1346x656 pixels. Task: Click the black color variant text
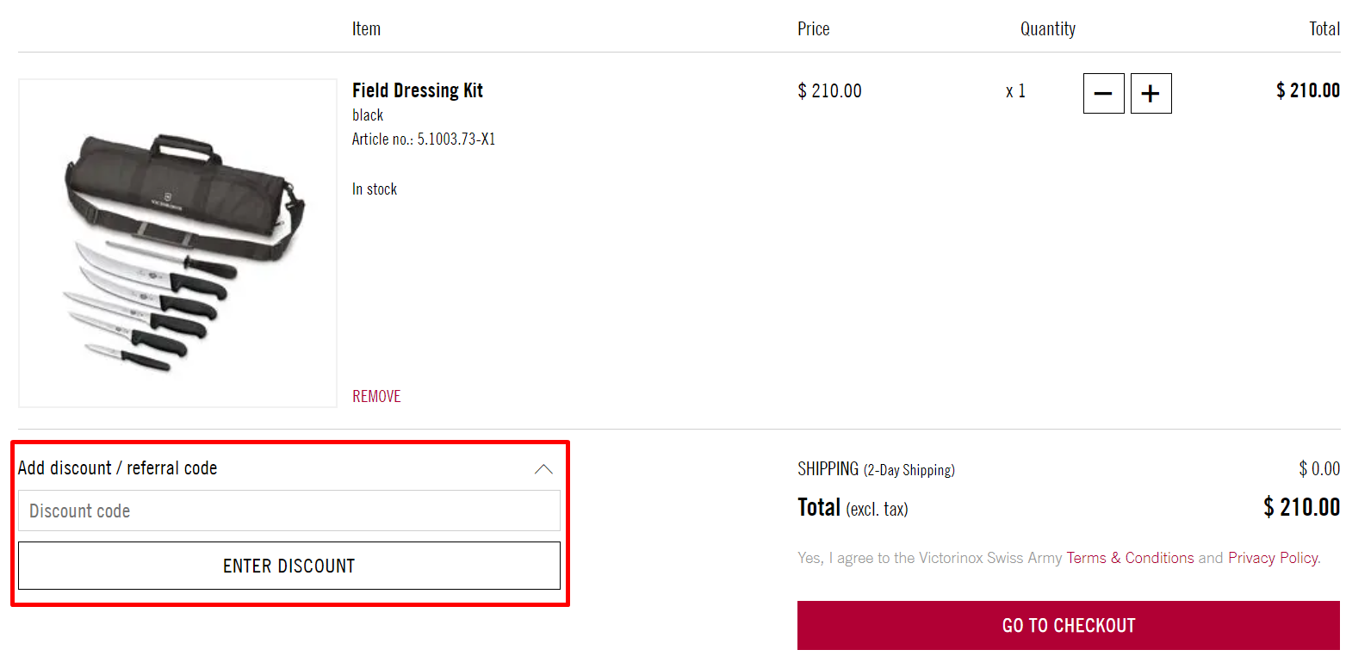pos(368,114)
